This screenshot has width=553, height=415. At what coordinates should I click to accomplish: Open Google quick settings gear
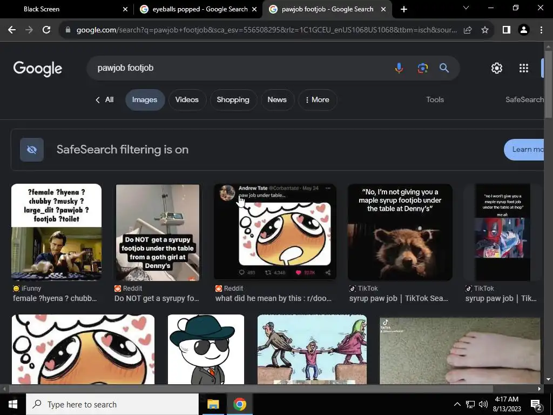point(497,68)
